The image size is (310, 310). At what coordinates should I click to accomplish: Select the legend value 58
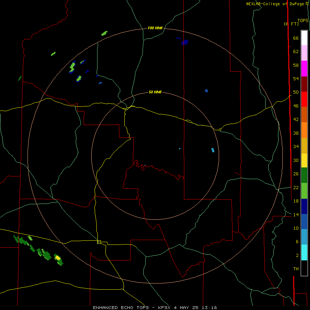pos(296,65)
